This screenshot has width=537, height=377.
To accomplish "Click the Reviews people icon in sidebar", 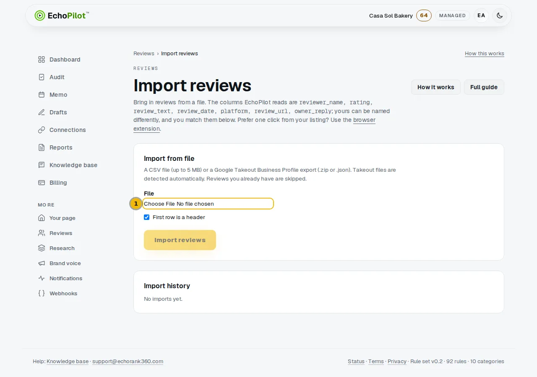I will pos(42,233).
